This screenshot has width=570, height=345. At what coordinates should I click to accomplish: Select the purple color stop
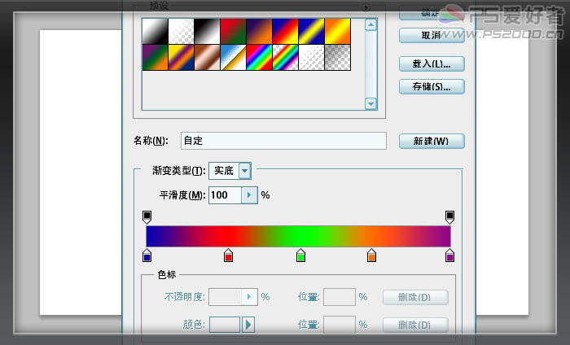449,255
